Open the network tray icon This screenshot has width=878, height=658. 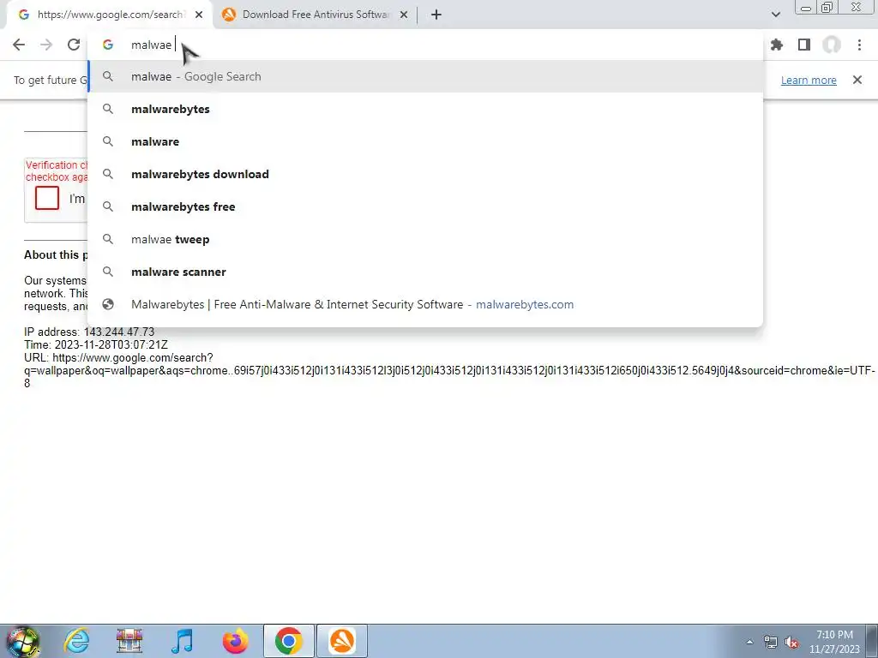(771, 642)
